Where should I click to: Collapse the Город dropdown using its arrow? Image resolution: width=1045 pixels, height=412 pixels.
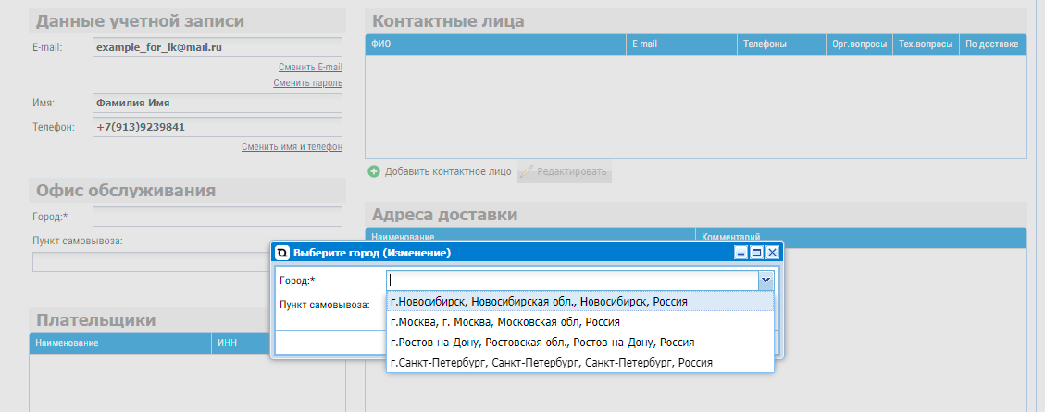tap(765, 281)
